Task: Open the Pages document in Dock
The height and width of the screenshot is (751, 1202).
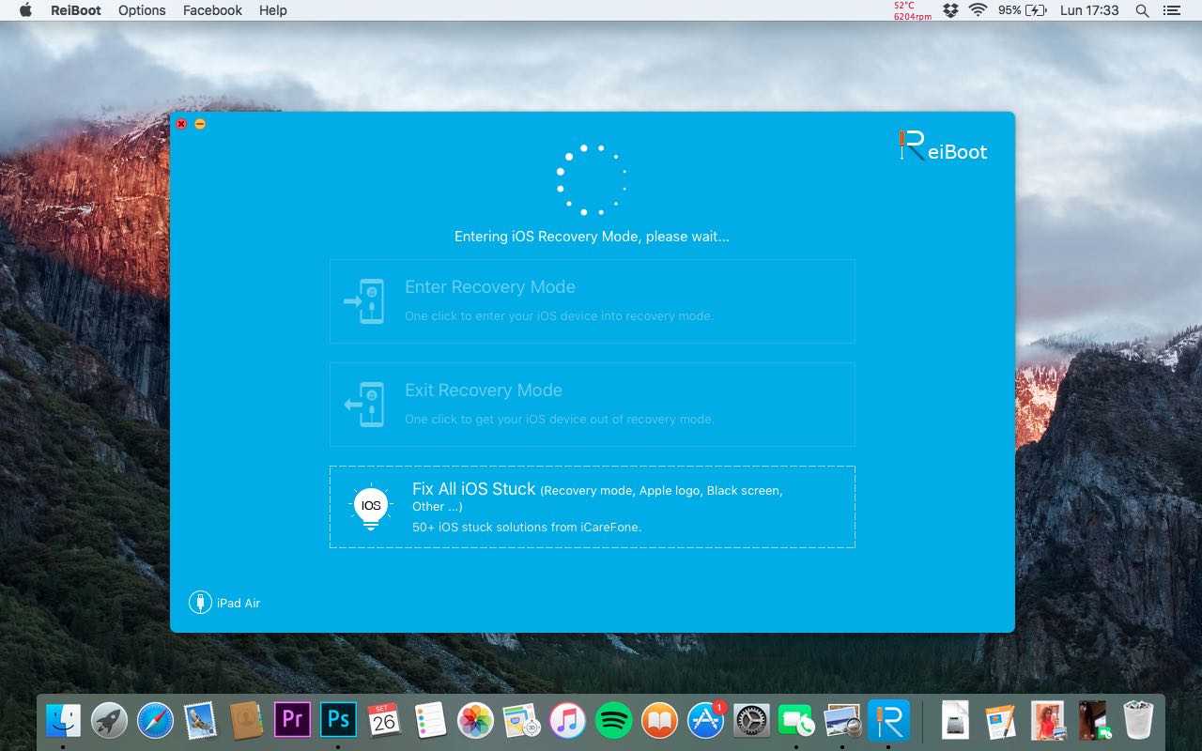Action: tap(1000, 721)
